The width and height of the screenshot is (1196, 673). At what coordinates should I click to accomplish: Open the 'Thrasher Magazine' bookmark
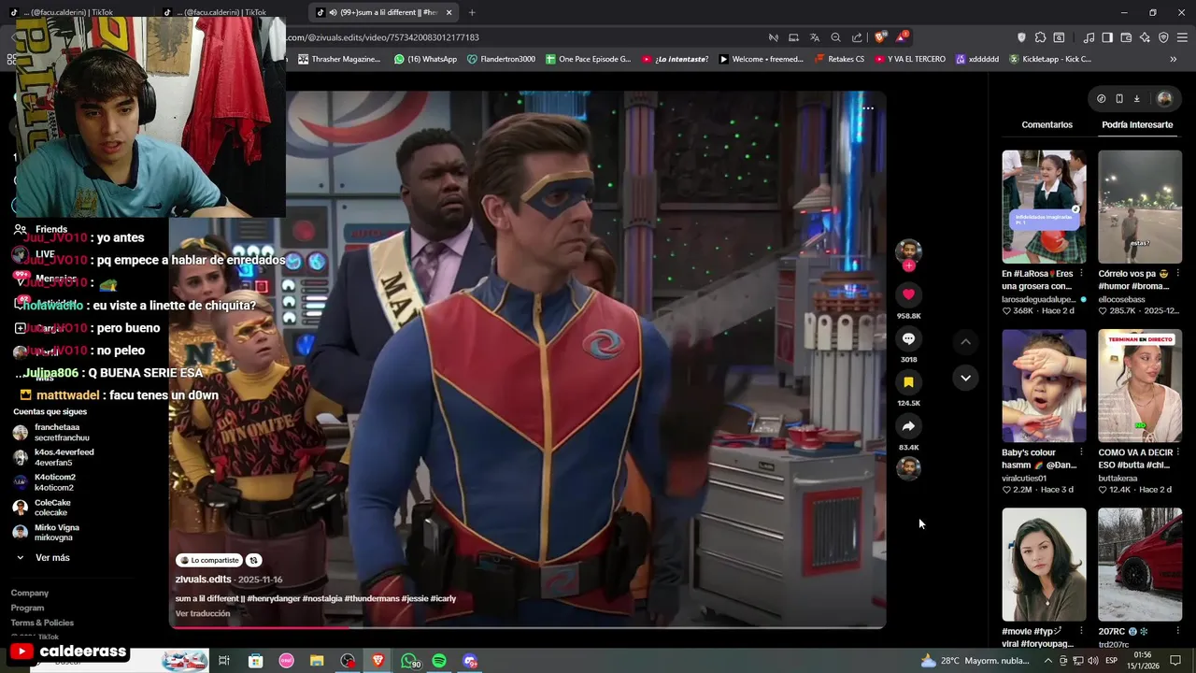(x=339, y=59)
